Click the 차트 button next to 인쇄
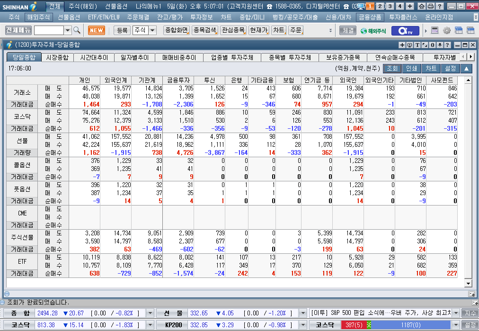This screenshot has height=331, width=479. [x=431, y=69]
